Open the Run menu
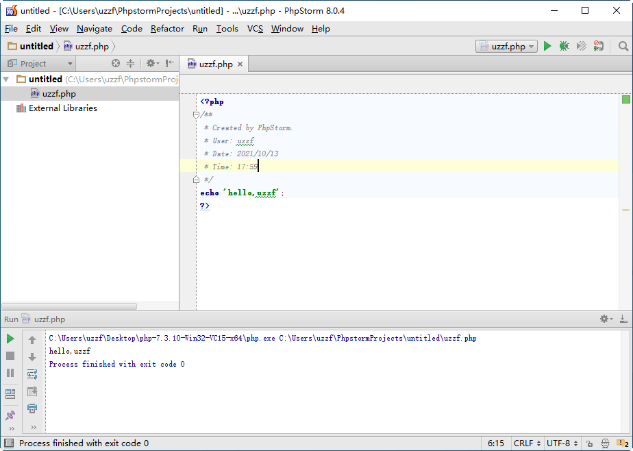Image resolution: width=633 pixels, height=451 pixels. tap(200, 29)
